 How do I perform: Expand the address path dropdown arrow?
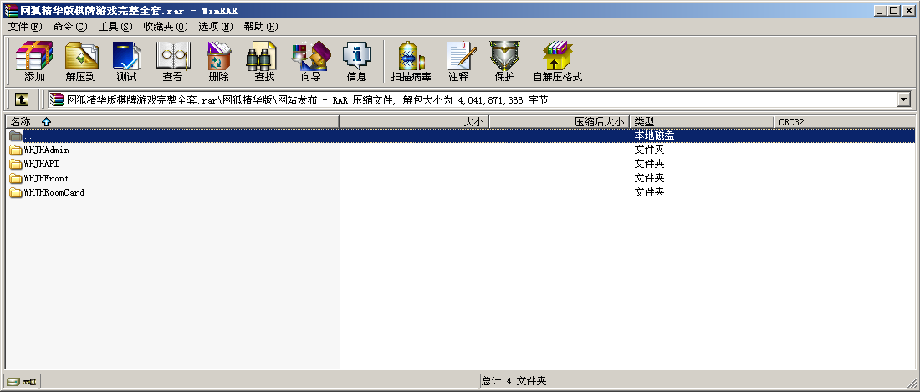903,99
